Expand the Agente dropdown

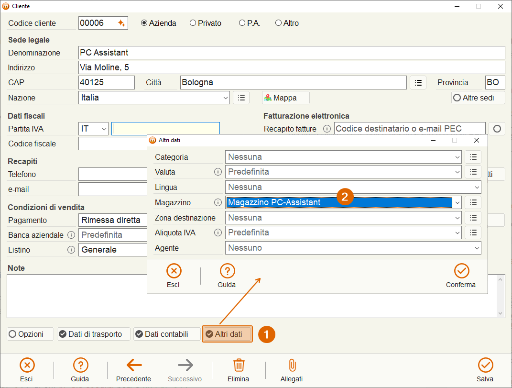(477, 248)
